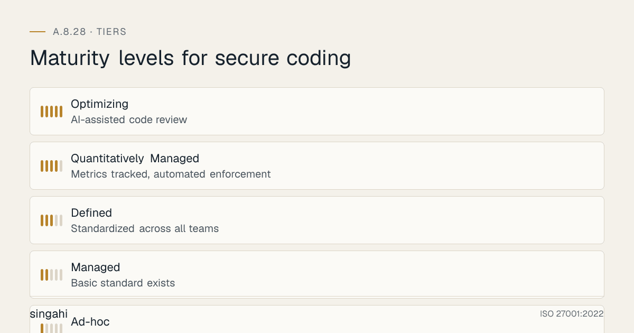Click 'AI-assisted code review' description
The image size is (634, 333).
click(129, 119)
